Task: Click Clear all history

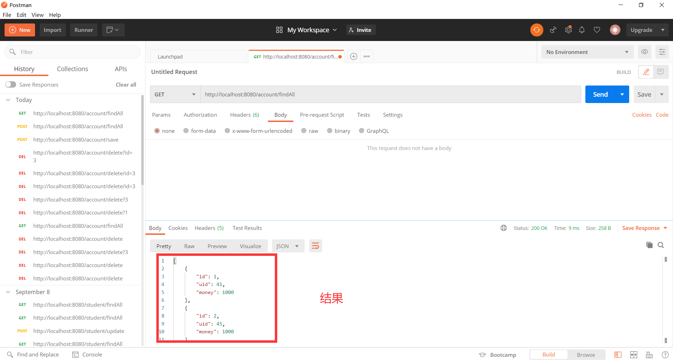Action: coord(126,84)
